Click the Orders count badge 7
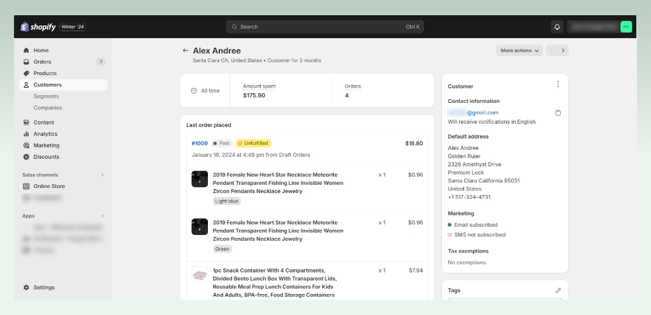 (101, 62)
